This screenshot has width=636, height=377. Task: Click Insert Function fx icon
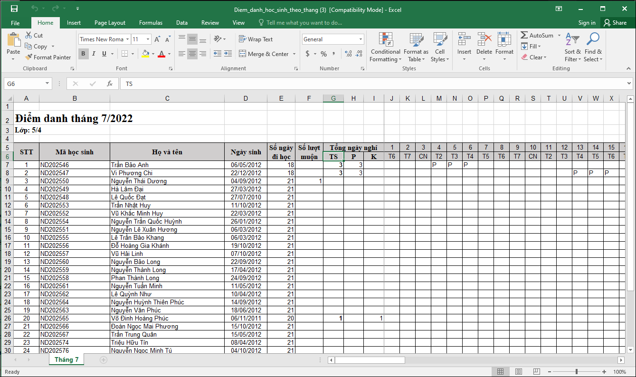click(x=110, y=84)
